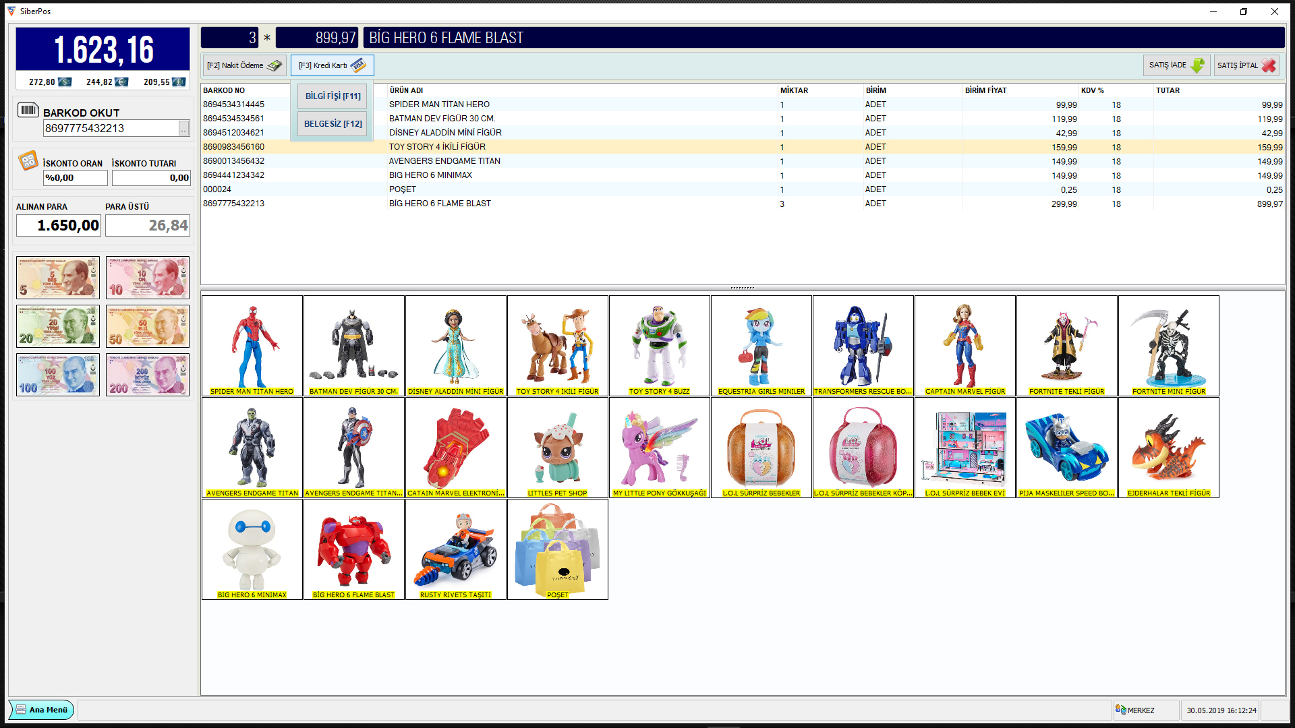Click the Nakit Ödeme [F2] button
The width and height of the screenshot is (1295, 728).
pyautogui.click(x=245, y=65)
